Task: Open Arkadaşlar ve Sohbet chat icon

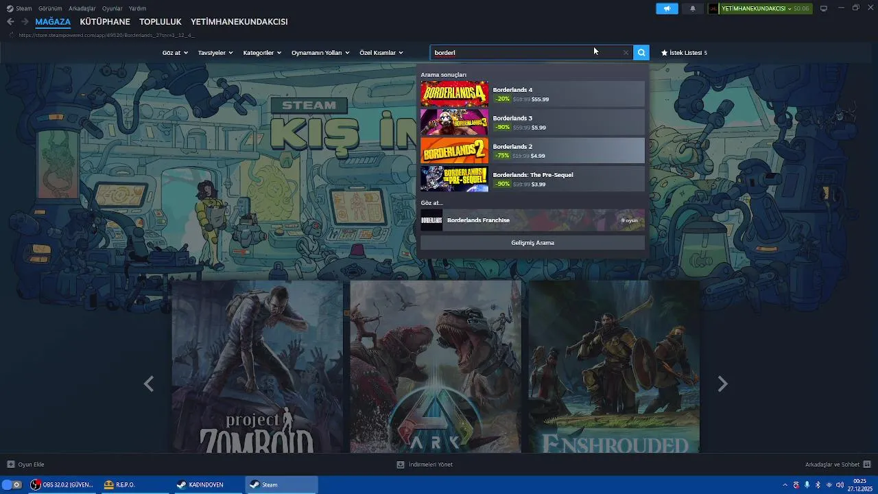Action: [867, 464]
